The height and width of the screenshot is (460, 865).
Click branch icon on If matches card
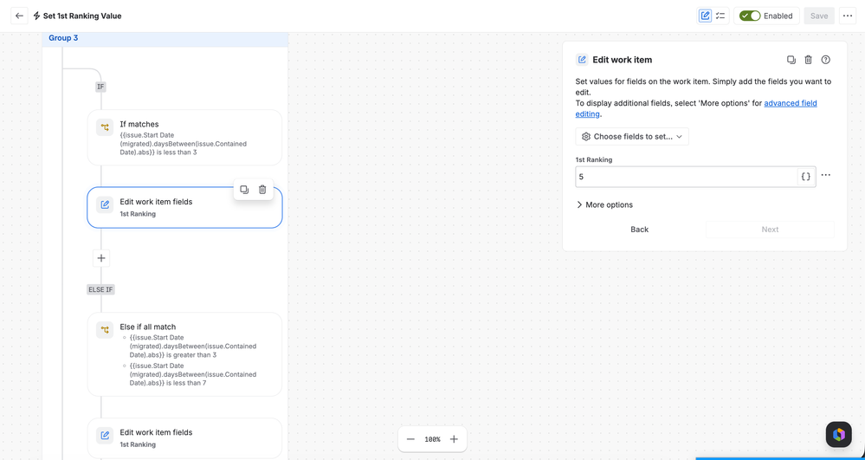pos(105,127)
